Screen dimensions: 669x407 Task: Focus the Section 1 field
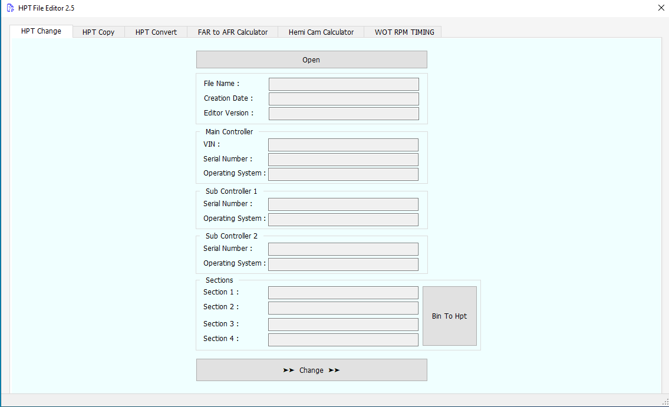(x=344, y=293)
